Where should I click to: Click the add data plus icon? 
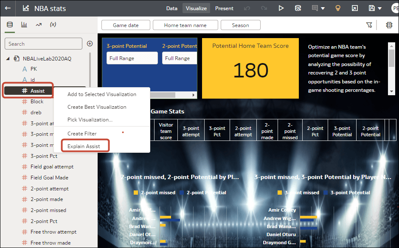pos(90,44)
